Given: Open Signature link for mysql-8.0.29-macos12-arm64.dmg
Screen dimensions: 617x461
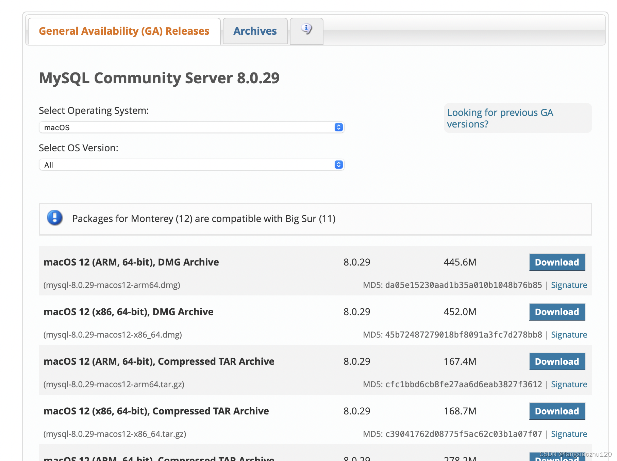Looking at the screenshot, I should coord(569,285).
